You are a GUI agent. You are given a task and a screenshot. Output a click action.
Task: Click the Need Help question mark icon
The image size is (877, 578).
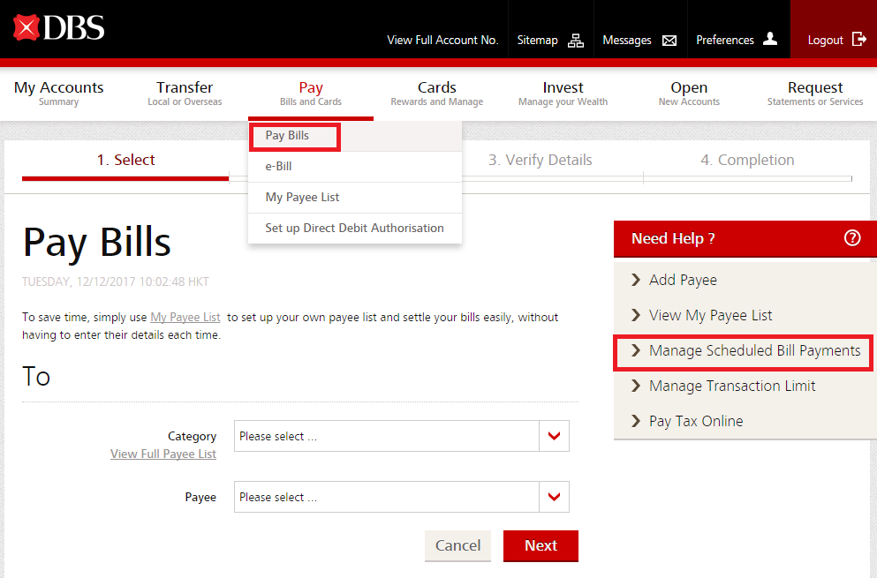(x=852, y=238)
